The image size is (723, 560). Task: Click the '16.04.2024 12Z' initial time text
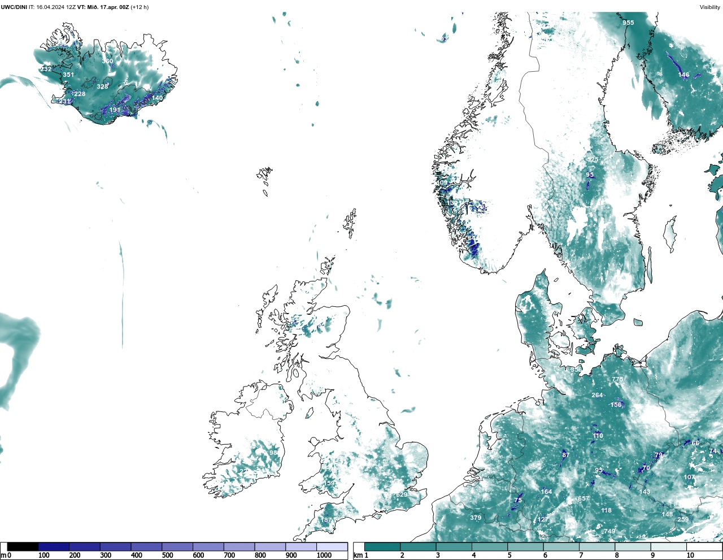tap(56, 7)
